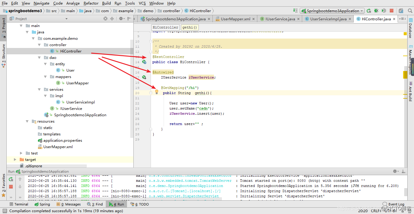The height and width of the screenshot is (214, 414).
Task: Click the intention light bulb on line 20
Action: (157, 92)
